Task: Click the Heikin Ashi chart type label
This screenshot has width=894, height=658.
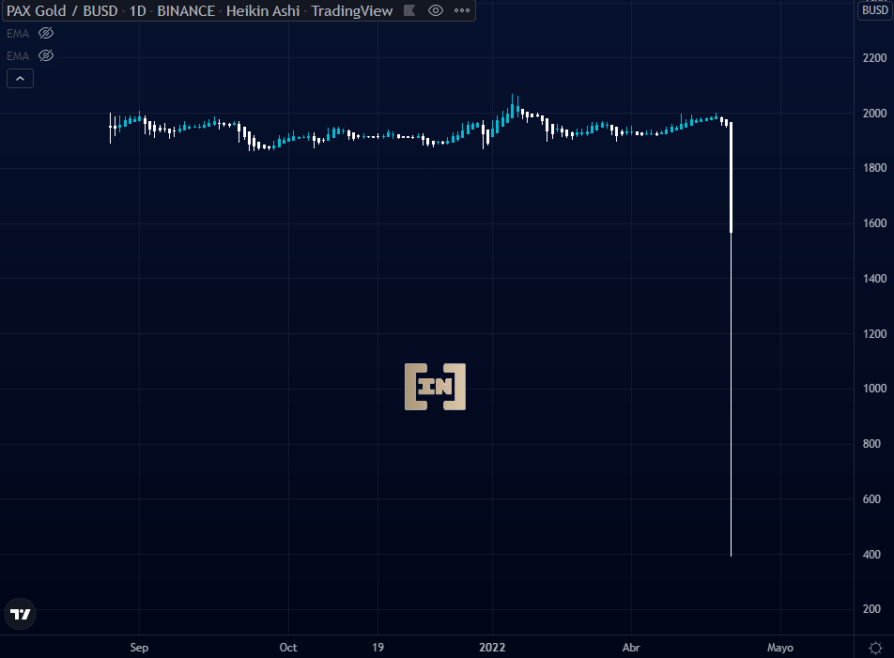Action: pyautogui.click(x=263, y=11)
